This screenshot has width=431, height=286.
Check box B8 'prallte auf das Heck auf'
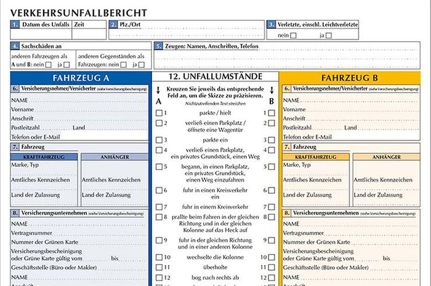coord(272,217)
